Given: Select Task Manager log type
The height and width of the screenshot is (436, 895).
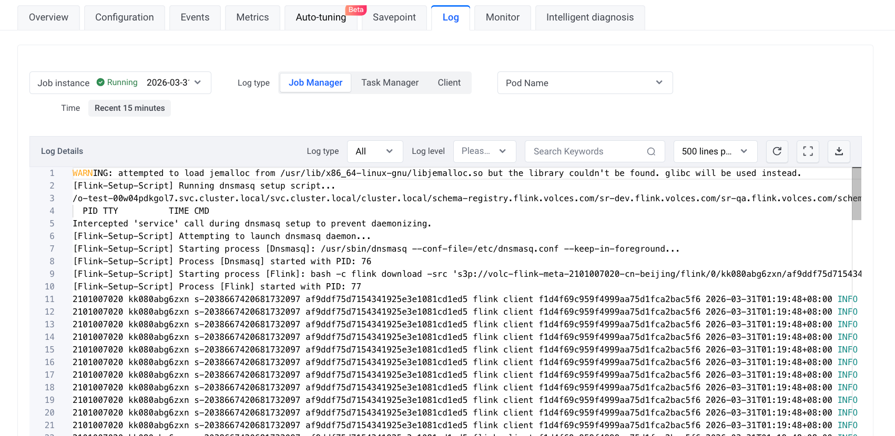Looking at the screenshot, I should [x=390, y=82].
